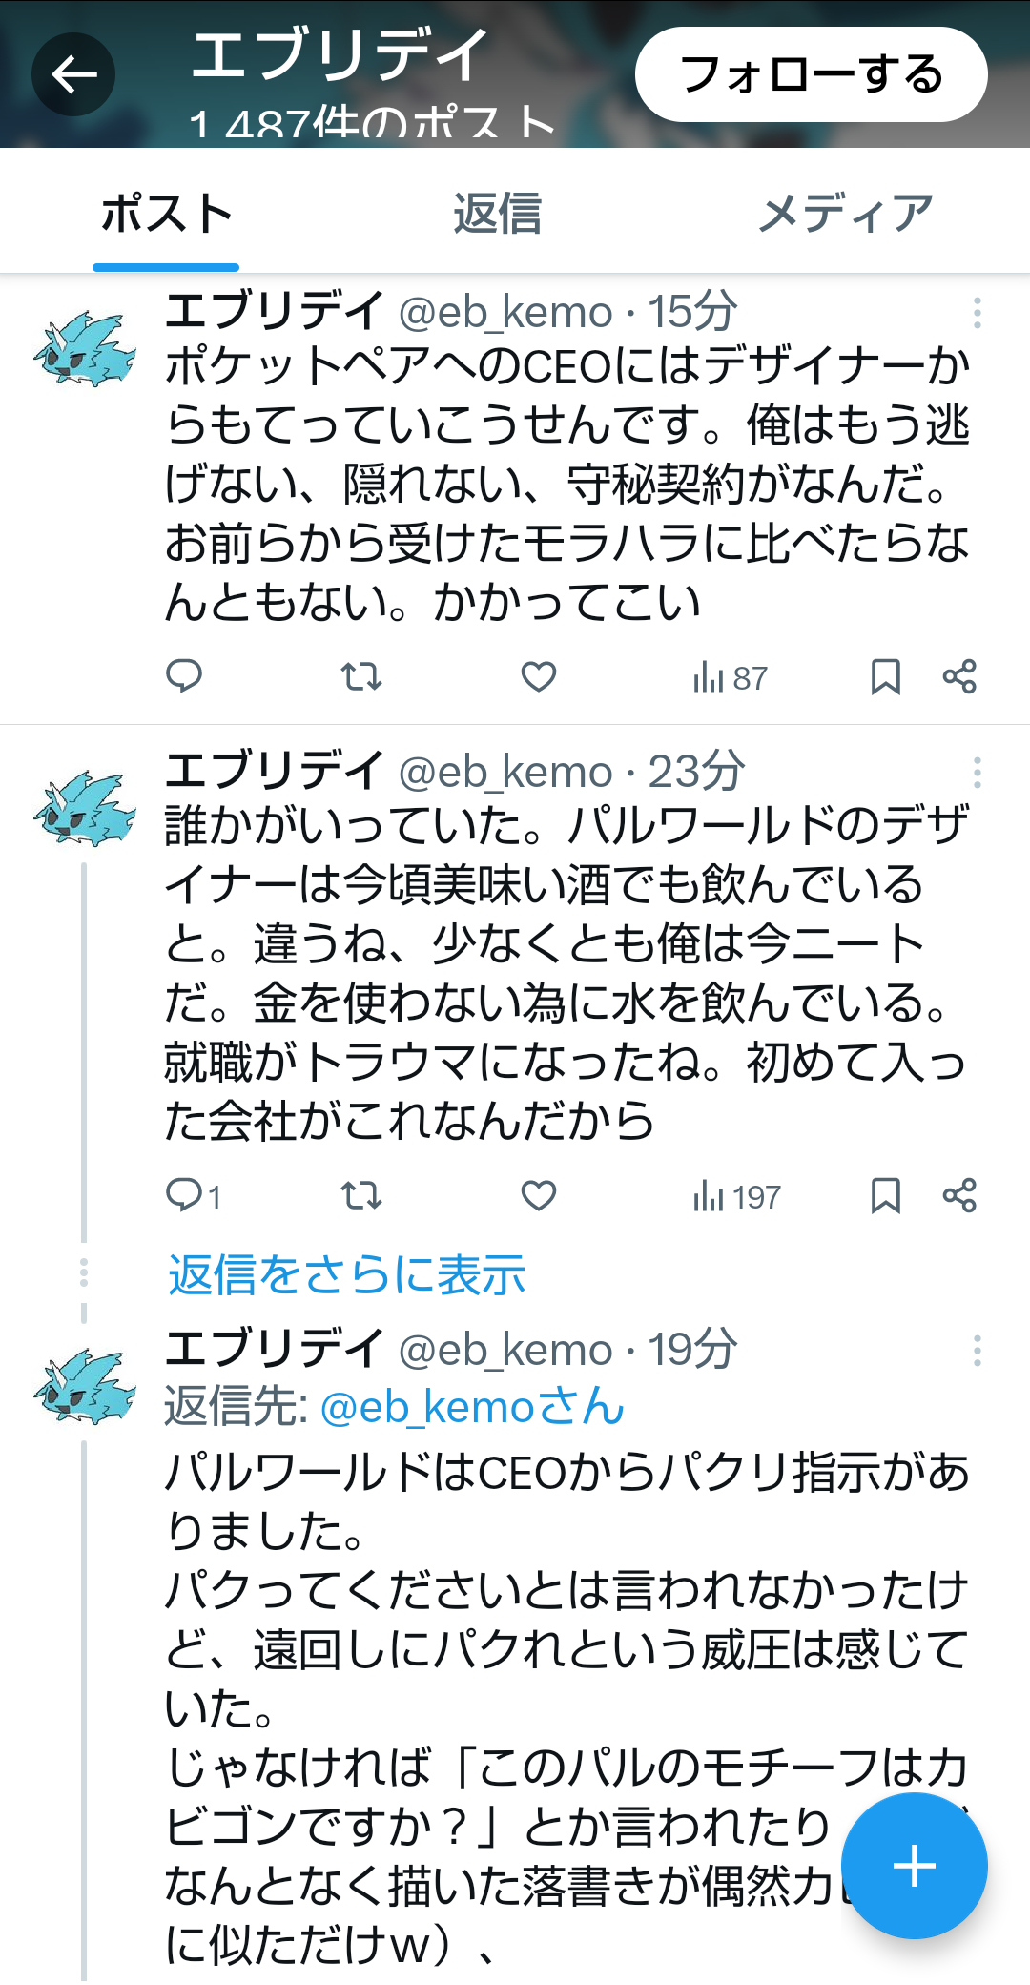1030x1985 pixels.
Task: Reply to the 15分 post
Action: point(184,676)
